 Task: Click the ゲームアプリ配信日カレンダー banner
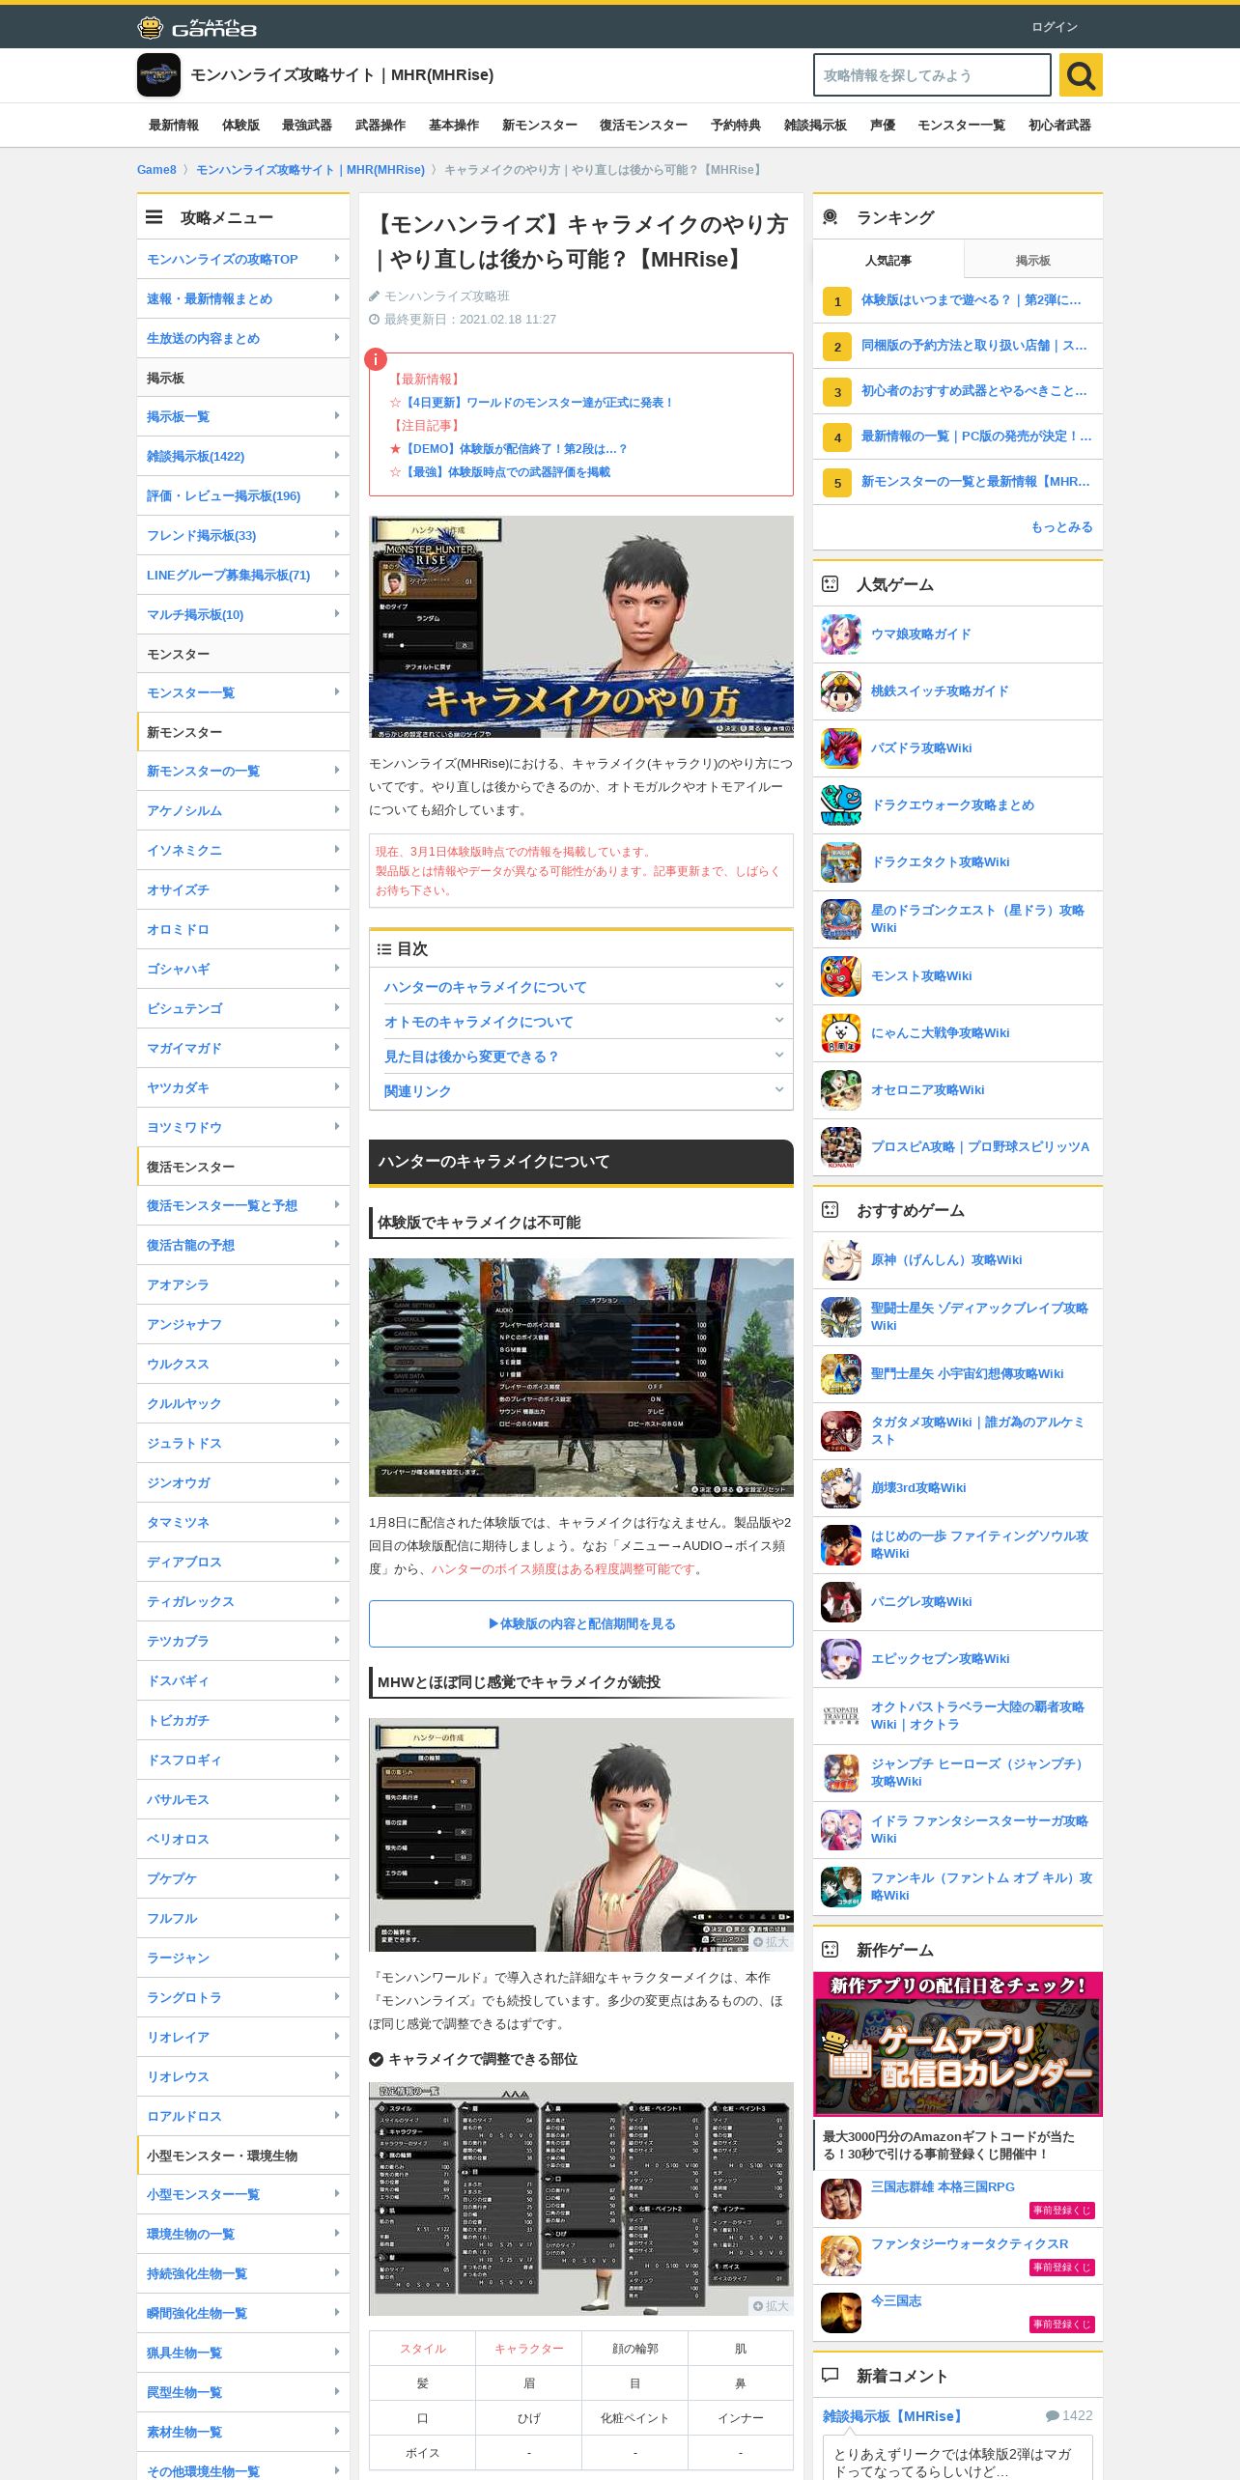(x=957, y=2044)
